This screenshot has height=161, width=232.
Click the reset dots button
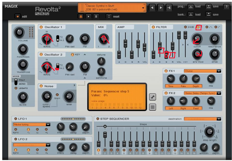[x=109, y=16]
